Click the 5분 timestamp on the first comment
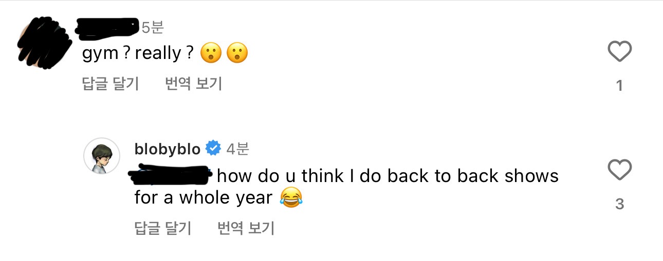663x261 pixels. point(152,27)
